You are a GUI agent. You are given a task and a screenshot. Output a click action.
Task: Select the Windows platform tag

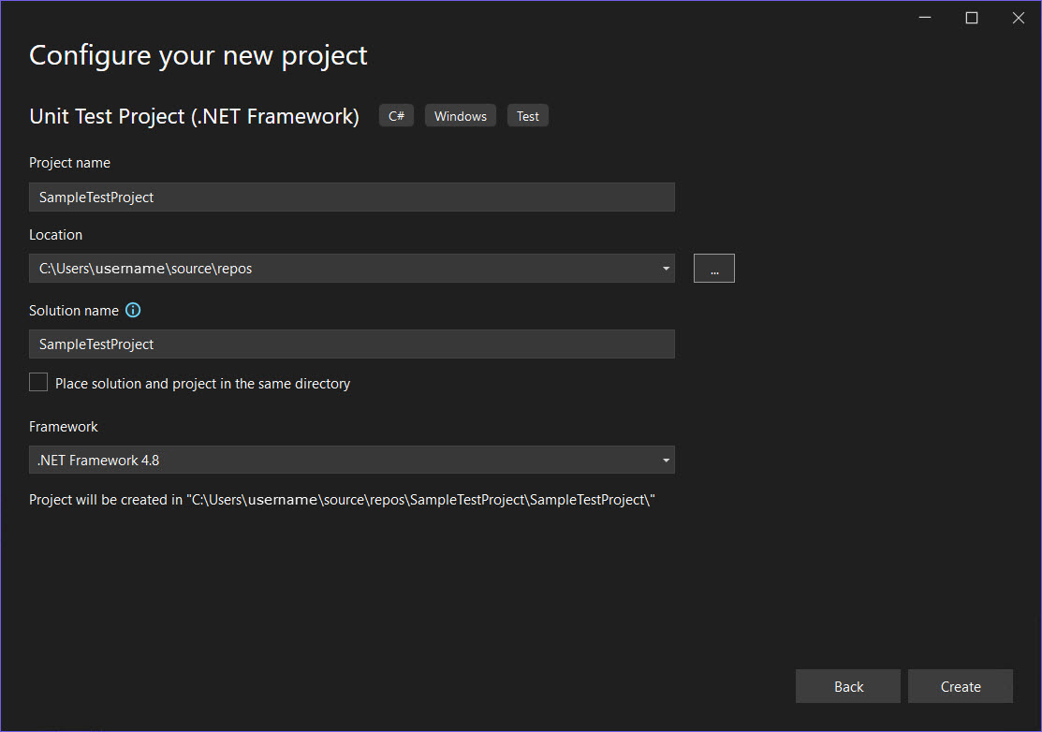point(460,115)
